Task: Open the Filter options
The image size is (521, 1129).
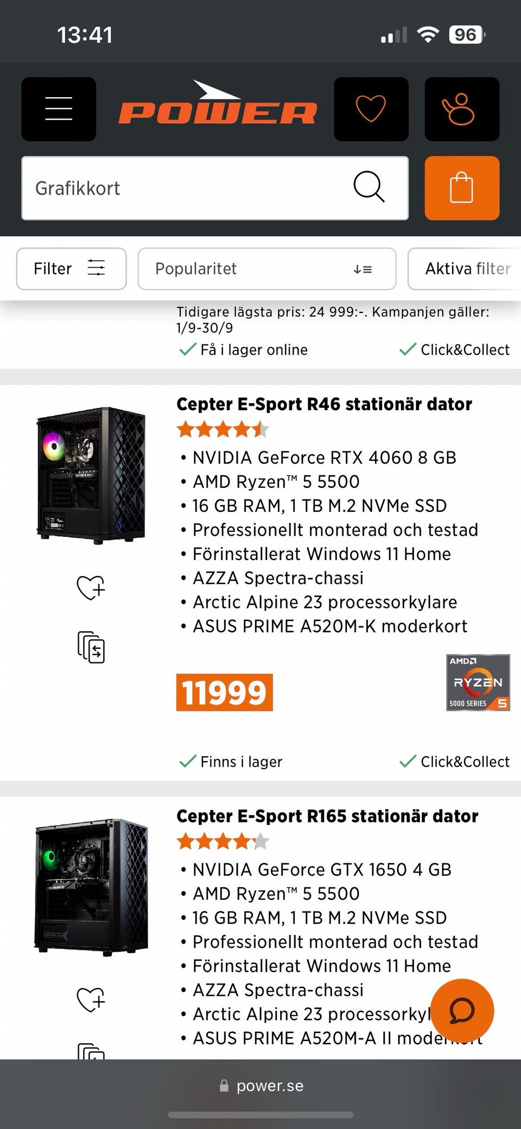Action: (x=71, y=269)
